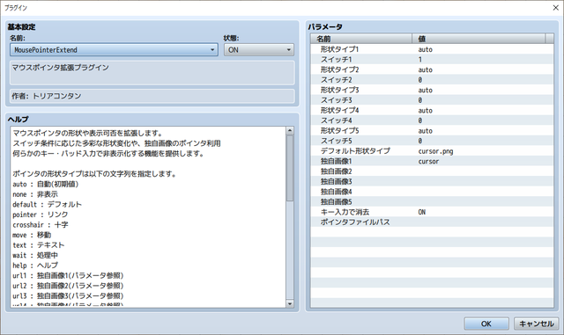This screenshot has height=335, width=564.
Task: Click the value 1 of スイッチ1
Action: pos(420,59)
